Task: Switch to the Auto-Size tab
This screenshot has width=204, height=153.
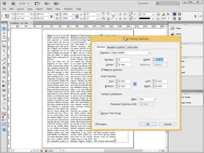Action: 133,47
